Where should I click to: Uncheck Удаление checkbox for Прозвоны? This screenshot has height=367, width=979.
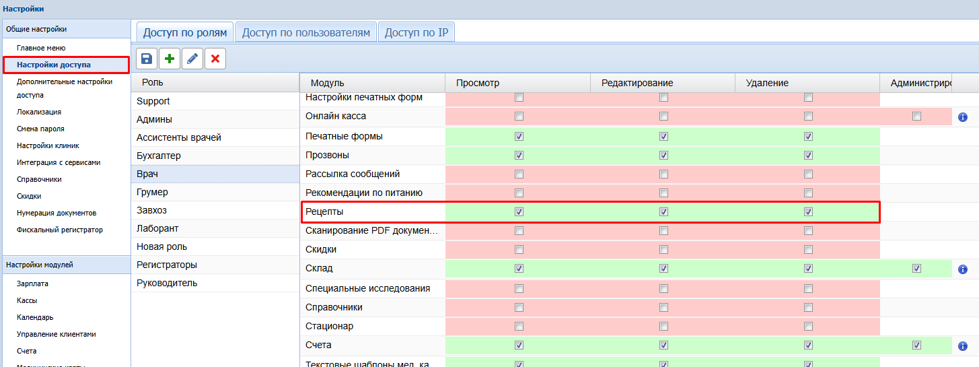point(808,156)
